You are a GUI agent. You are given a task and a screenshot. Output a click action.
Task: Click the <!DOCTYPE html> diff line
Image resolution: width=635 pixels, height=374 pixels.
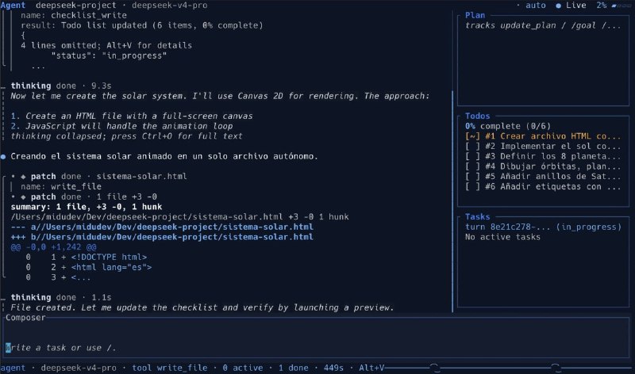(x=109, y=258)
